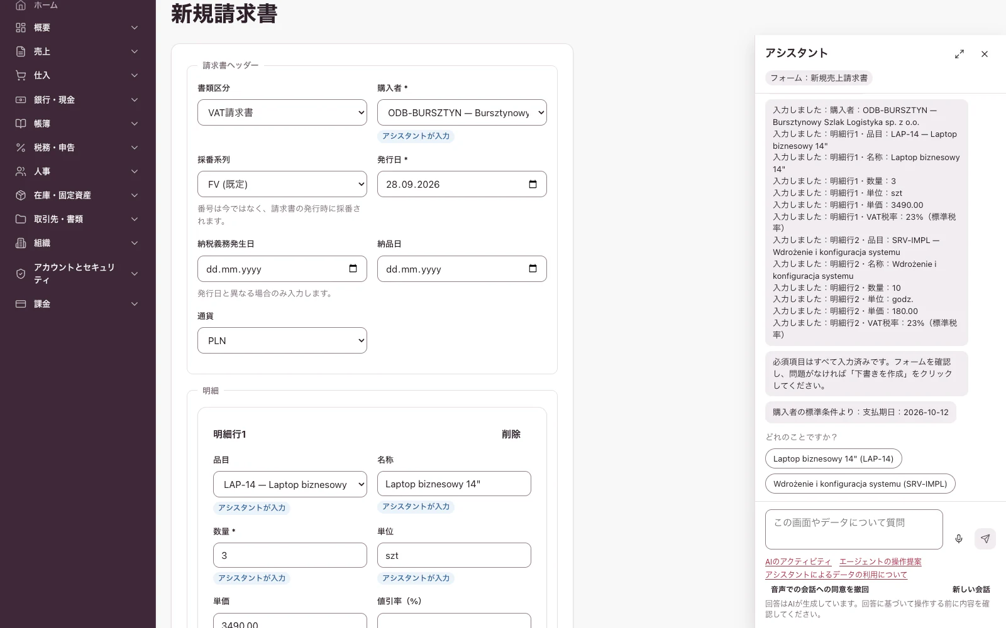Click the 概要 grid icon in sidebar
1006x628 pixels.
[x=21, y=28]
